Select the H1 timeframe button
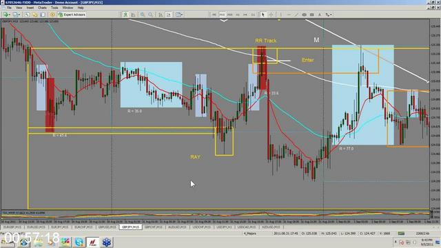 tap(238, 14)
